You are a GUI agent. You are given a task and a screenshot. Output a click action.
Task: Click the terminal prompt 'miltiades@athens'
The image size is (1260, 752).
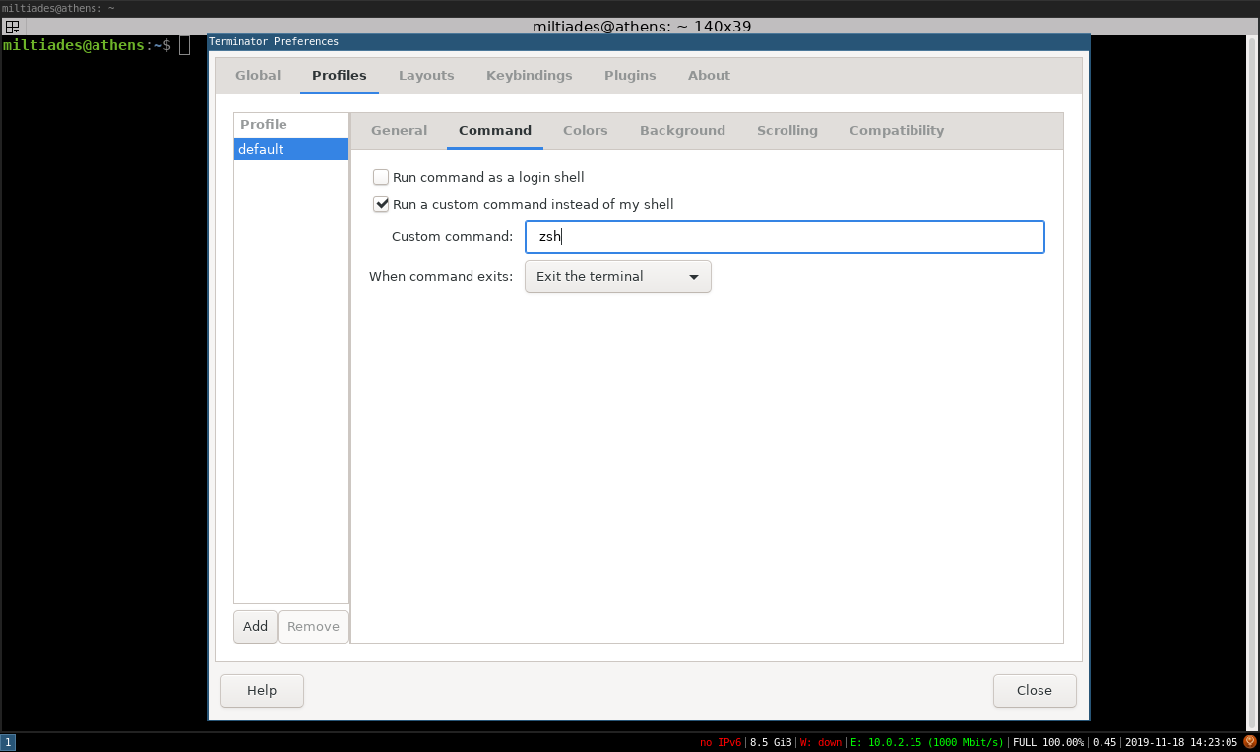point(74,45)
